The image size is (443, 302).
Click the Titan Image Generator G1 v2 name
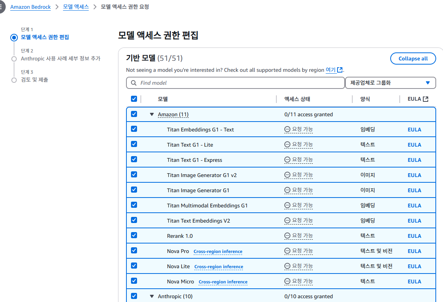(x=202, y=175)
